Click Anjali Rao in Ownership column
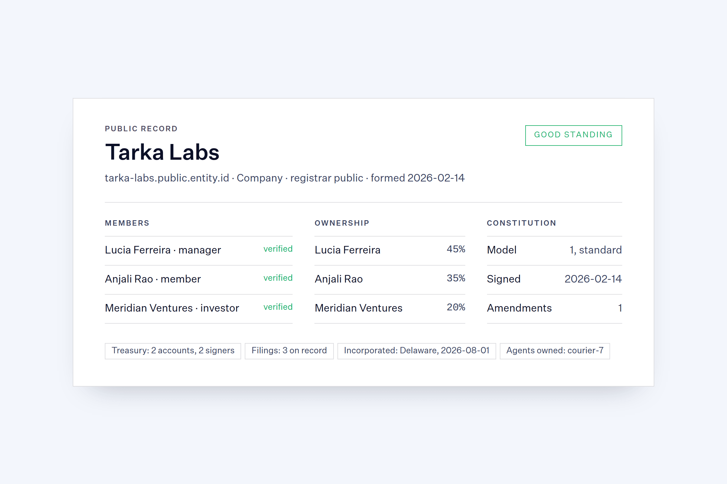This screenshot has width=727, height=484. [x=338, y=279]
